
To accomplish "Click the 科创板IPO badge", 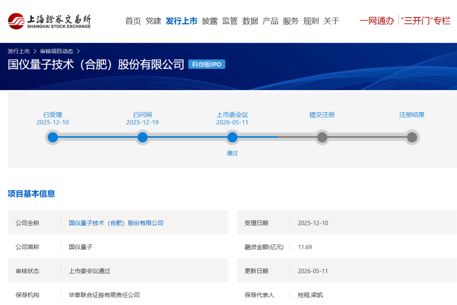I will point(206,64).
